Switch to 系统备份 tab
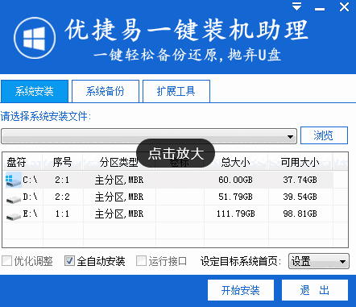 (106, 91)
